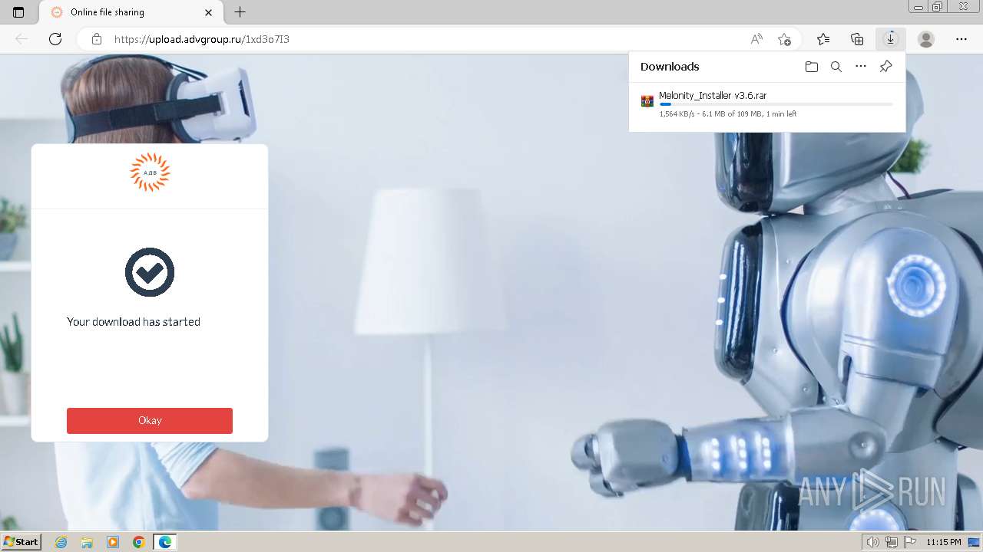
Task: Click the address bar URL
Action: 202,39
